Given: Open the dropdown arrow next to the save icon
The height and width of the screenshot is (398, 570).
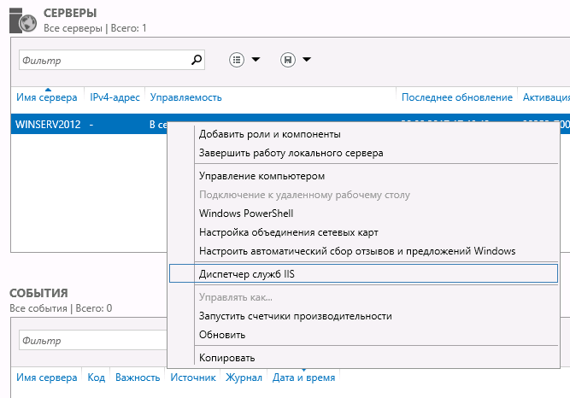Looking at the screenshot, I should coord(306,60).
